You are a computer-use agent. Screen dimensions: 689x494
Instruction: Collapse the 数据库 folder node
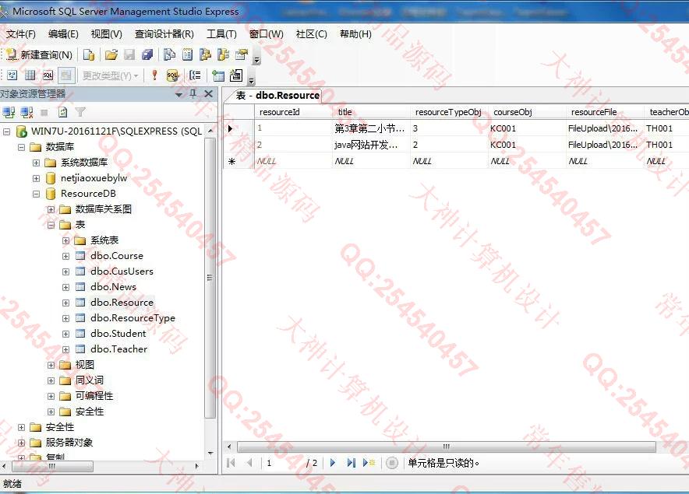click(21, 147)
